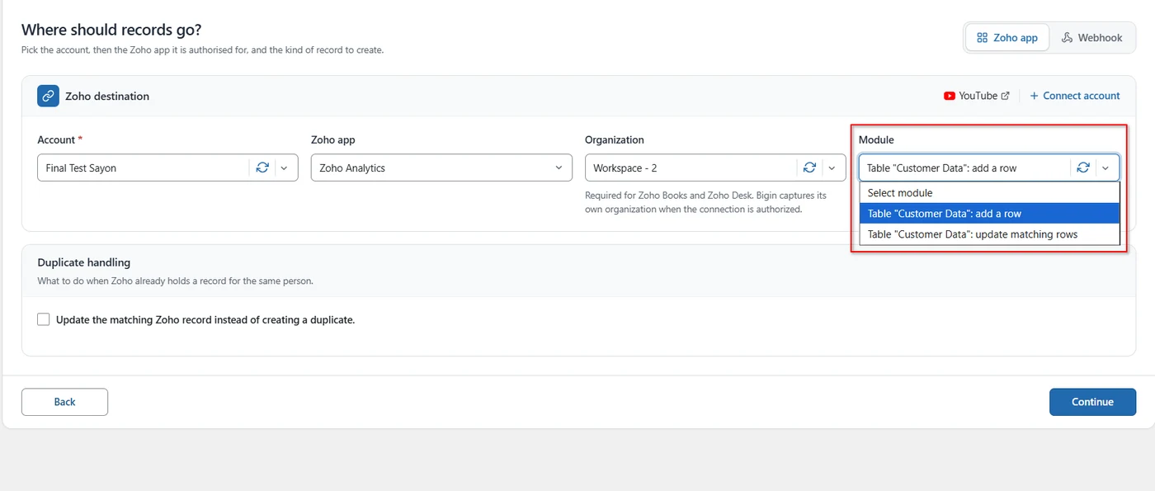Image resolution: width=1155 pixels, height=491 pixels.
Task: Select Table "Customer Data": update matching rows
Action: [989, 234]
